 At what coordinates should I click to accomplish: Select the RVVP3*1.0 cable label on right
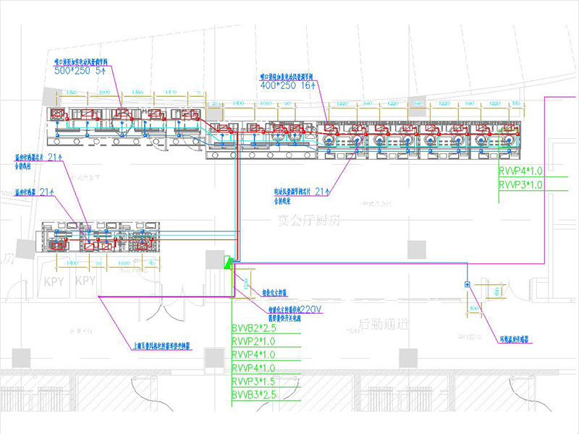tap(520, 185)
